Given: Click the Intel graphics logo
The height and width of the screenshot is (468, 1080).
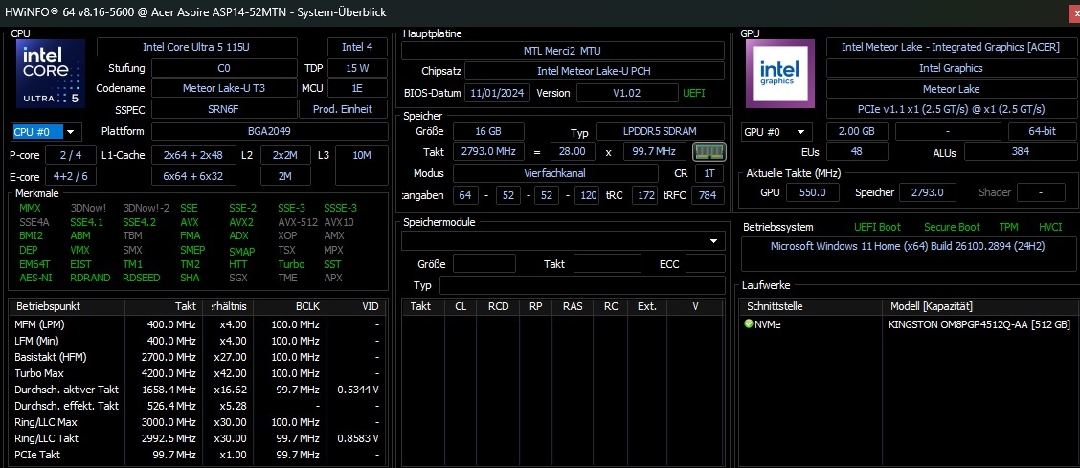Looking at the screenshot, I should pyautogui.click(x=779, y=74).
